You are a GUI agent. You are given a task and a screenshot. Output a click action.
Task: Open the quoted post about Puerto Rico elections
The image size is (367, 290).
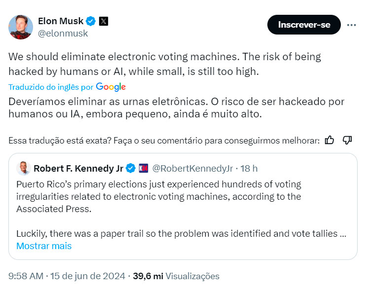click(x=183, y=202)
